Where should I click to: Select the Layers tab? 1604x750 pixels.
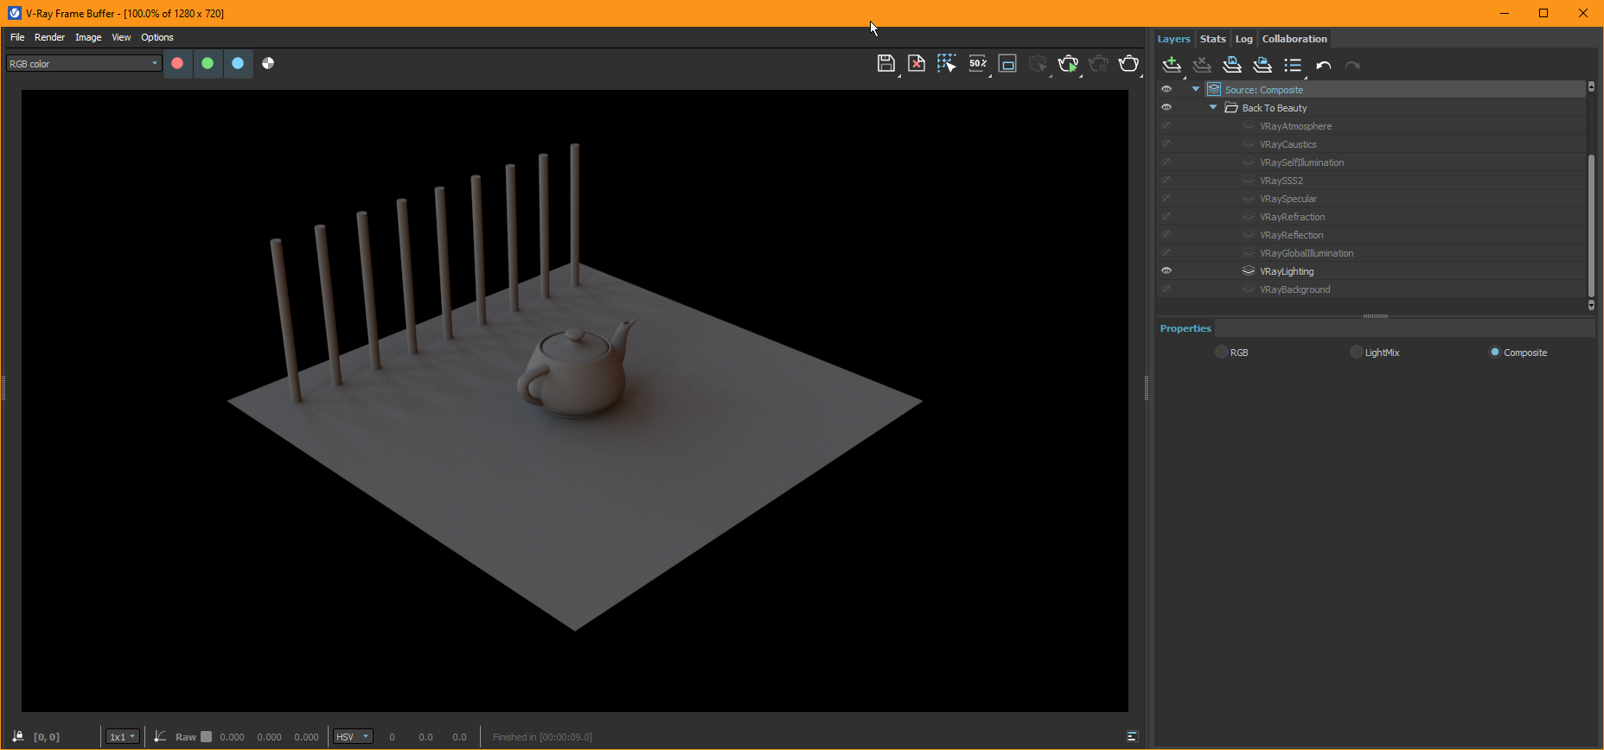pyautogui.click(x=1173, y=39)
